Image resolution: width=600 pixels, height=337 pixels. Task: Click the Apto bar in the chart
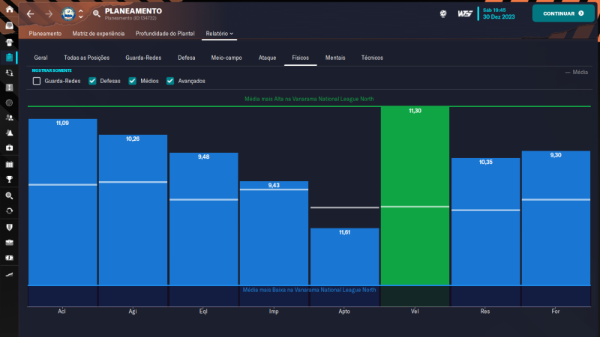click(344, 256)
